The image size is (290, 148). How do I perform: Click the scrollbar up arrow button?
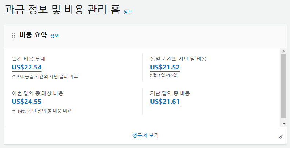click(283, 51)
